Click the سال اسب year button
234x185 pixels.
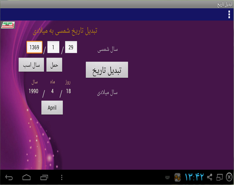tap(31, 65)
